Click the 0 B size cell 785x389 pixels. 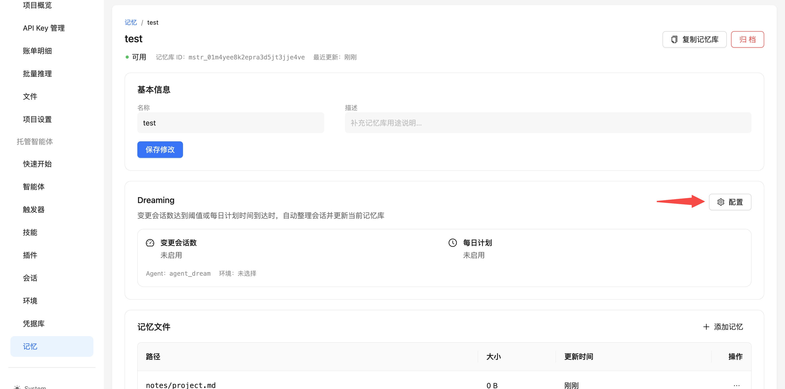click(x=492, y=385)
